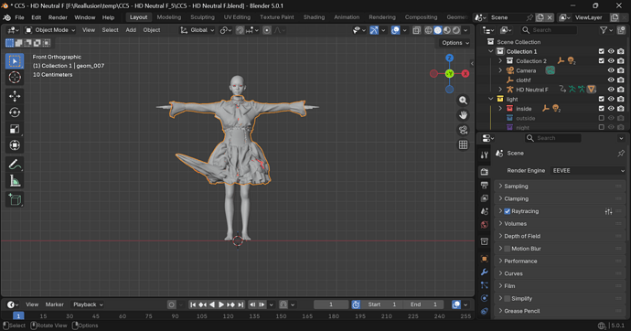631x331 pixels.
Task: Toggle render visibility of inside collection
Action: [x=621, y=109]
